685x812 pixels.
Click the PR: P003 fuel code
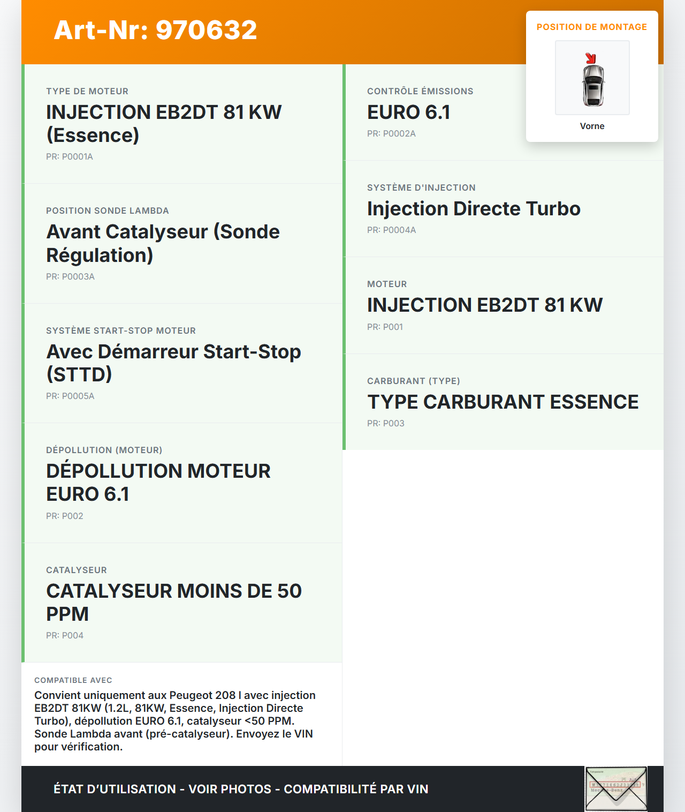[x=385, y=423]
